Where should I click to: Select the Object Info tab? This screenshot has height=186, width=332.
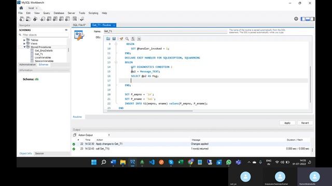(x=25, y=153)
